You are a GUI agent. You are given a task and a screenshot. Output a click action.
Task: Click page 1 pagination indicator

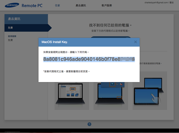point(89,124)
